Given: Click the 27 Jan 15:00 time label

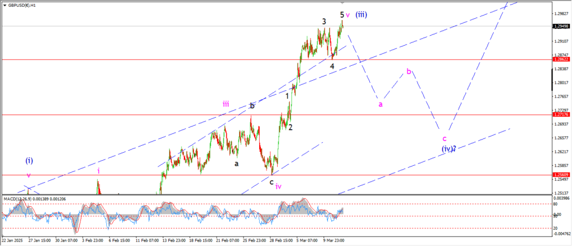Looking at the screenshot, I should [x=39, y=241].
